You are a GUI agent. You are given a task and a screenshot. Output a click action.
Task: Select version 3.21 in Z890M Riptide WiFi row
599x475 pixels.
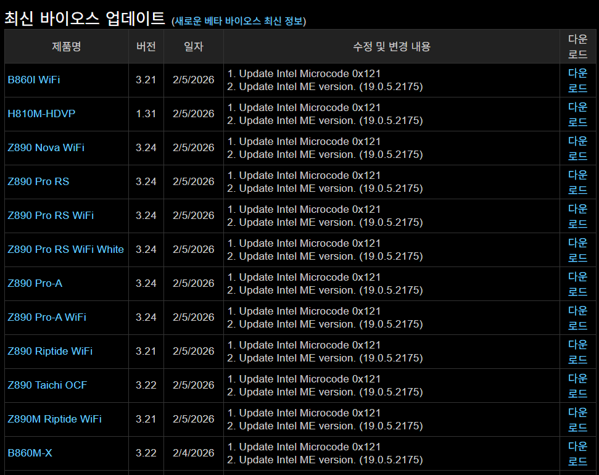(146, 419)
